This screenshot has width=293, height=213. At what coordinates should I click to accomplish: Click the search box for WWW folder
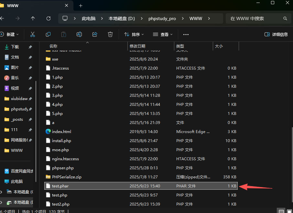[255, 18]
